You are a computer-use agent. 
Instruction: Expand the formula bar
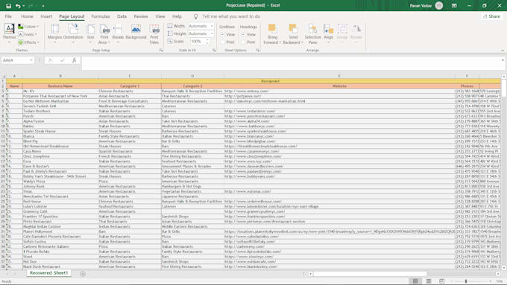(503, 60)
